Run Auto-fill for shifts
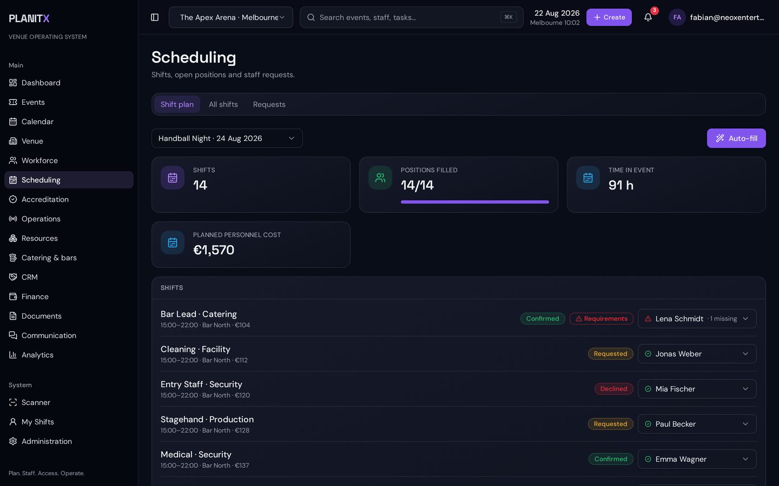This screenshot has width=779, height=486. [x=736, y=138]
